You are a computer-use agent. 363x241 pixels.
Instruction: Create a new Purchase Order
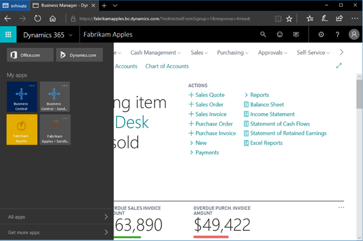(211, 124)
